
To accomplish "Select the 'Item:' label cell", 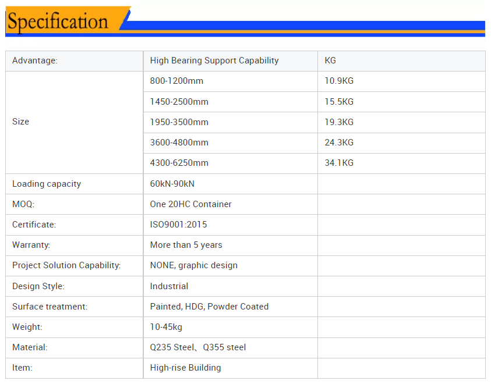I will (74, 368).
